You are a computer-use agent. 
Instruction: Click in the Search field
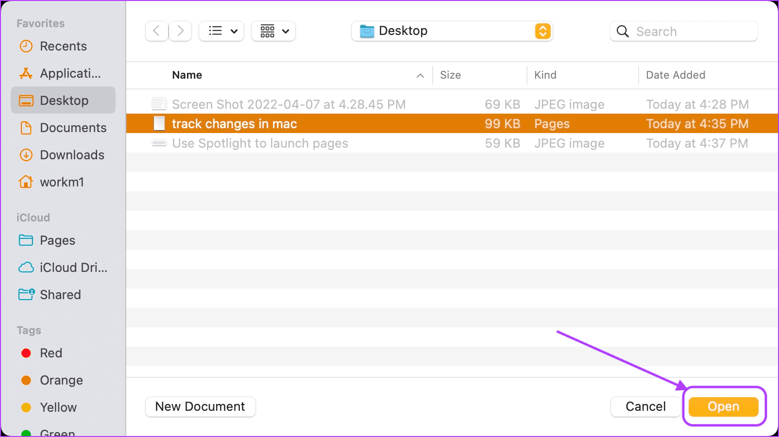pos(683,32)
